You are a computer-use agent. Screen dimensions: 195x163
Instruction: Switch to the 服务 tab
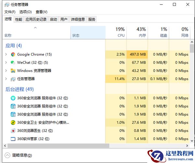coord(92,19)
